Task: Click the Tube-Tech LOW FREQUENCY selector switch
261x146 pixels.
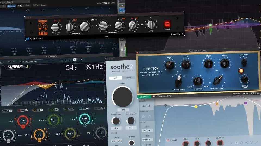Action: pos(178,81)
